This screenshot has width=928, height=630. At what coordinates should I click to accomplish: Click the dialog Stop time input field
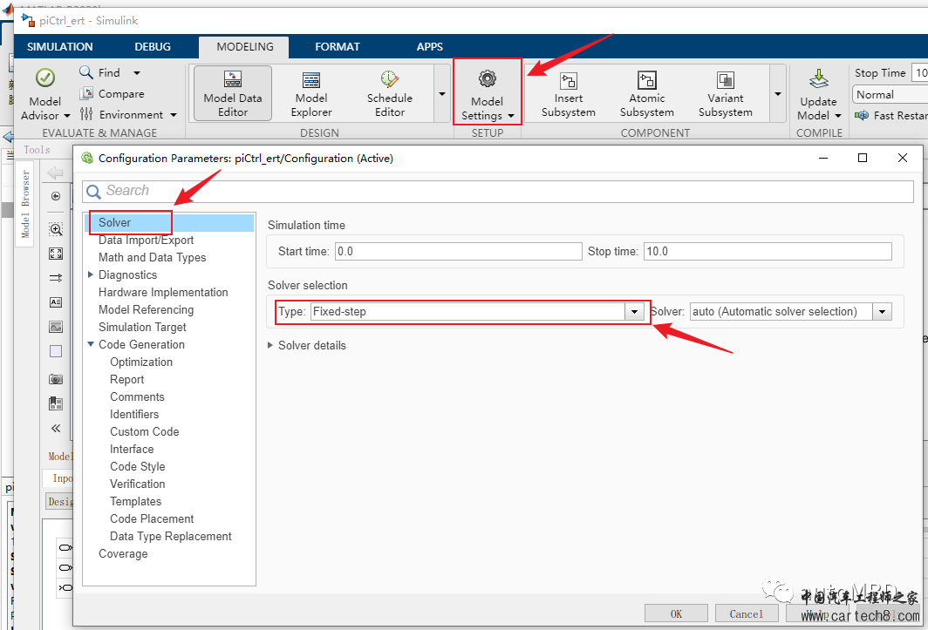[768, 252]
